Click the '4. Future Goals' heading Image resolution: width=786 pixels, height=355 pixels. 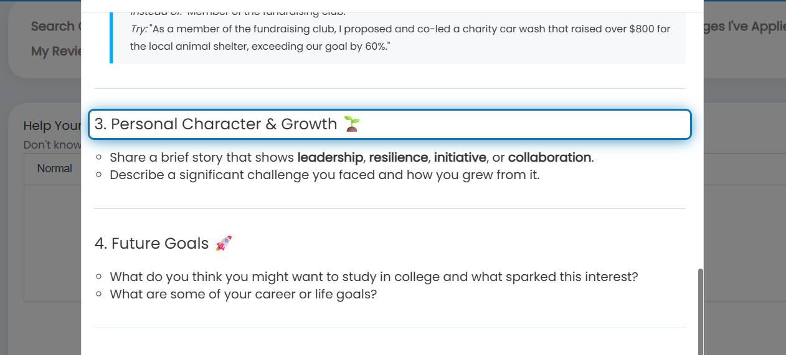pyautogui.click(x=151, y=243)
